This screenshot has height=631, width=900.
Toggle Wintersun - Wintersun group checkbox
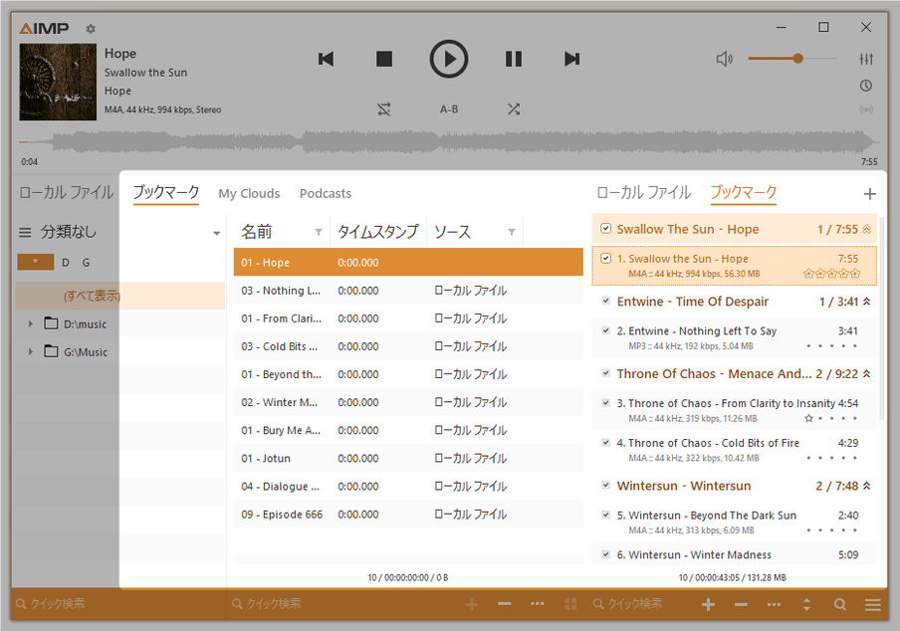pos(605,486)
